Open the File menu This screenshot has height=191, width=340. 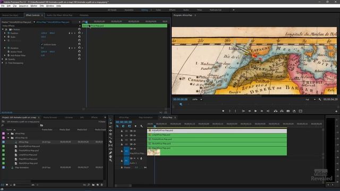coord(3,6)
